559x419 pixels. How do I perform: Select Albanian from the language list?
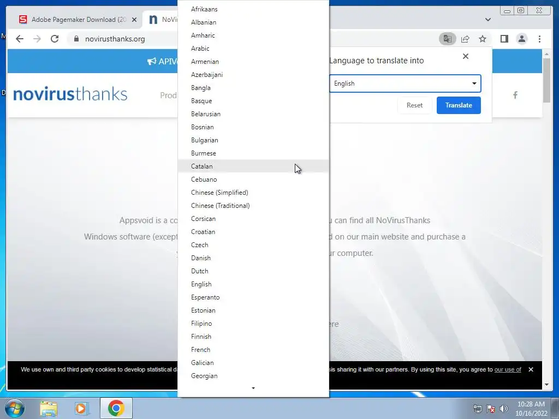click(x=253, y=22)
